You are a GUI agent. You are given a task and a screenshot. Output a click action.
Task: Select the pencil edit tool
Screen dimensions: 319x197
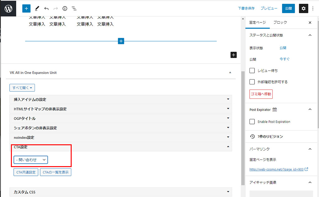pos(37,8)
